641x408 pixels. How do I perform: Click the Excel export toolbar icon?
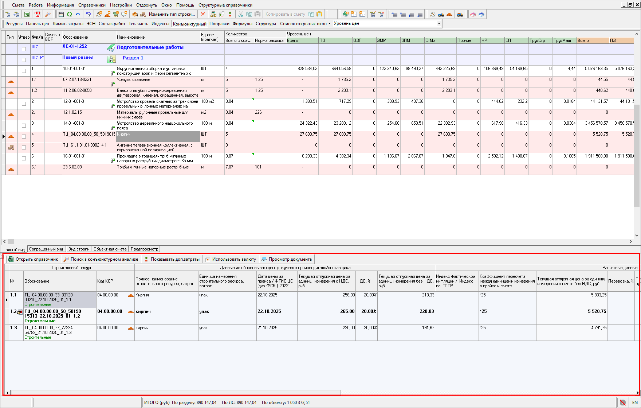[x=27, y=14]
